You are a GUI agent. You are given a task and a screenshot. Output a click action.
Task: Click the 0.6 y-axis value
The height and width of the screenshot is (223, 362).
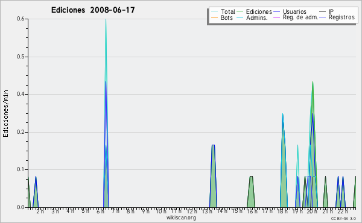pos(21,19)
